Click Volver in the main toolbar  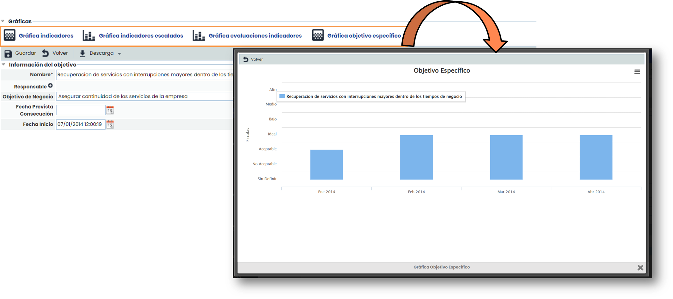[55, 53]
